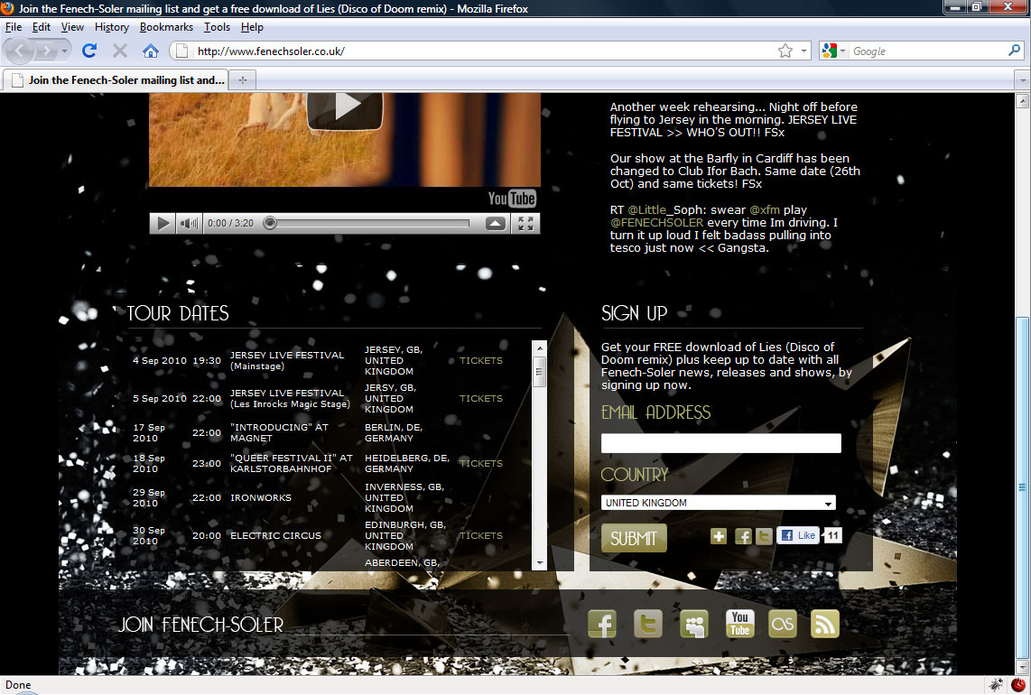Image resolution: width=1031 pixels, height=695 pixels.
Task: Open the Bookmarks menu
Action: (x=166, y=27)
